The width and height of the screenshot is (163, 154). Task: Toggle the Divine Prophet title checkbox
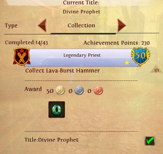[x=150, y=141]
